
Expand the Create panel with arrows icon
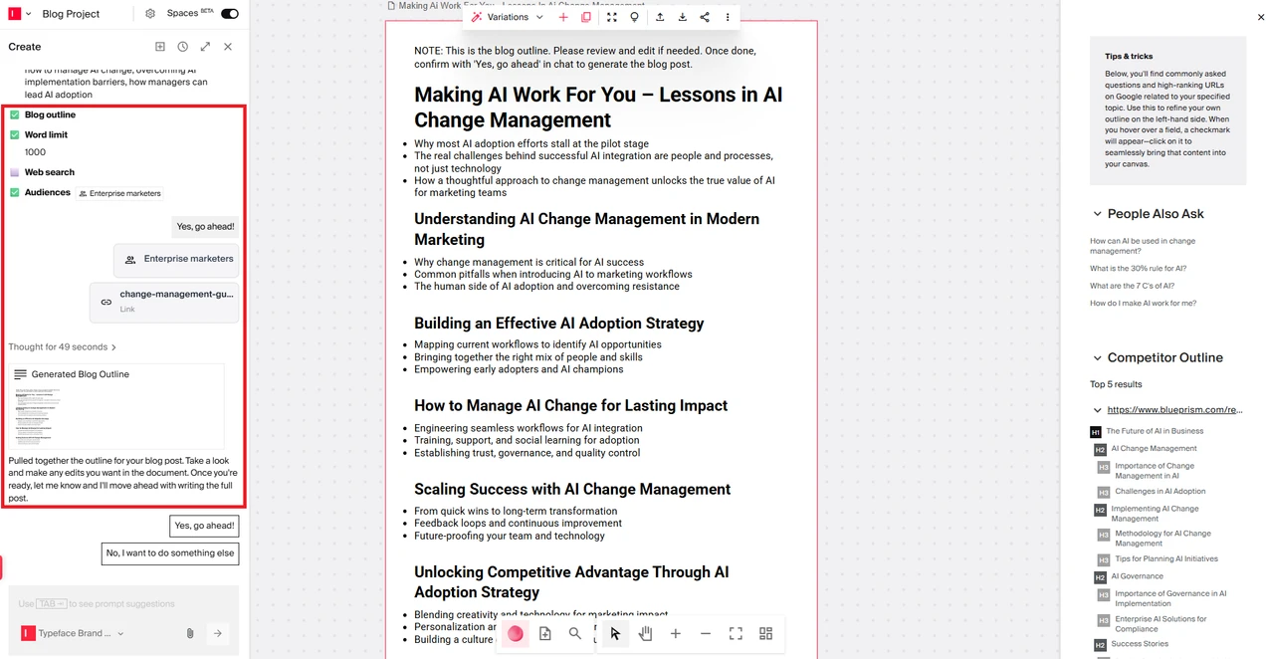[x=205, y=47]
